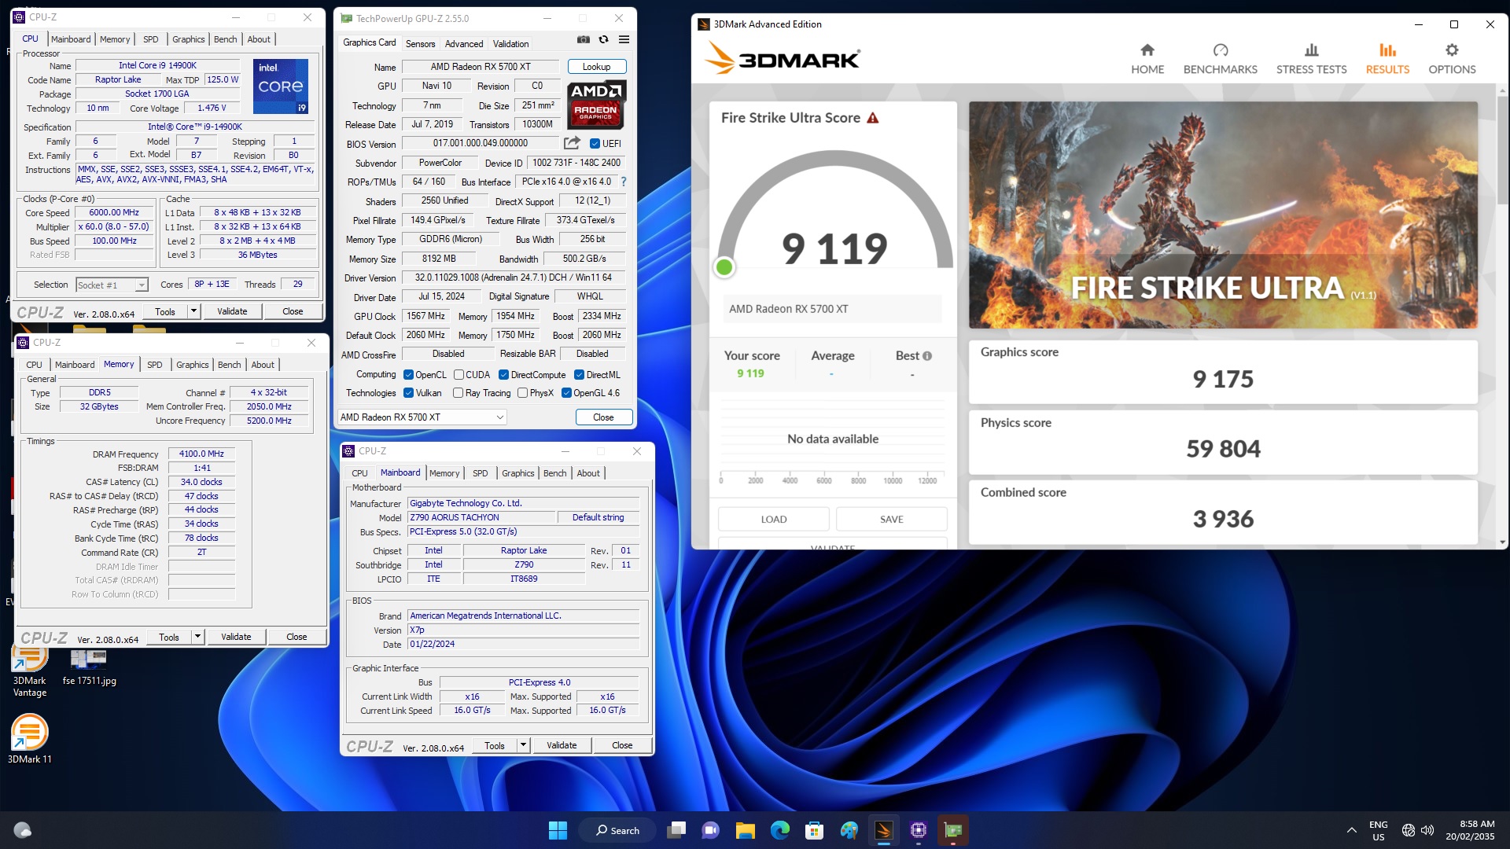Open Validation tab in GPU-Z

pos(510,44)
